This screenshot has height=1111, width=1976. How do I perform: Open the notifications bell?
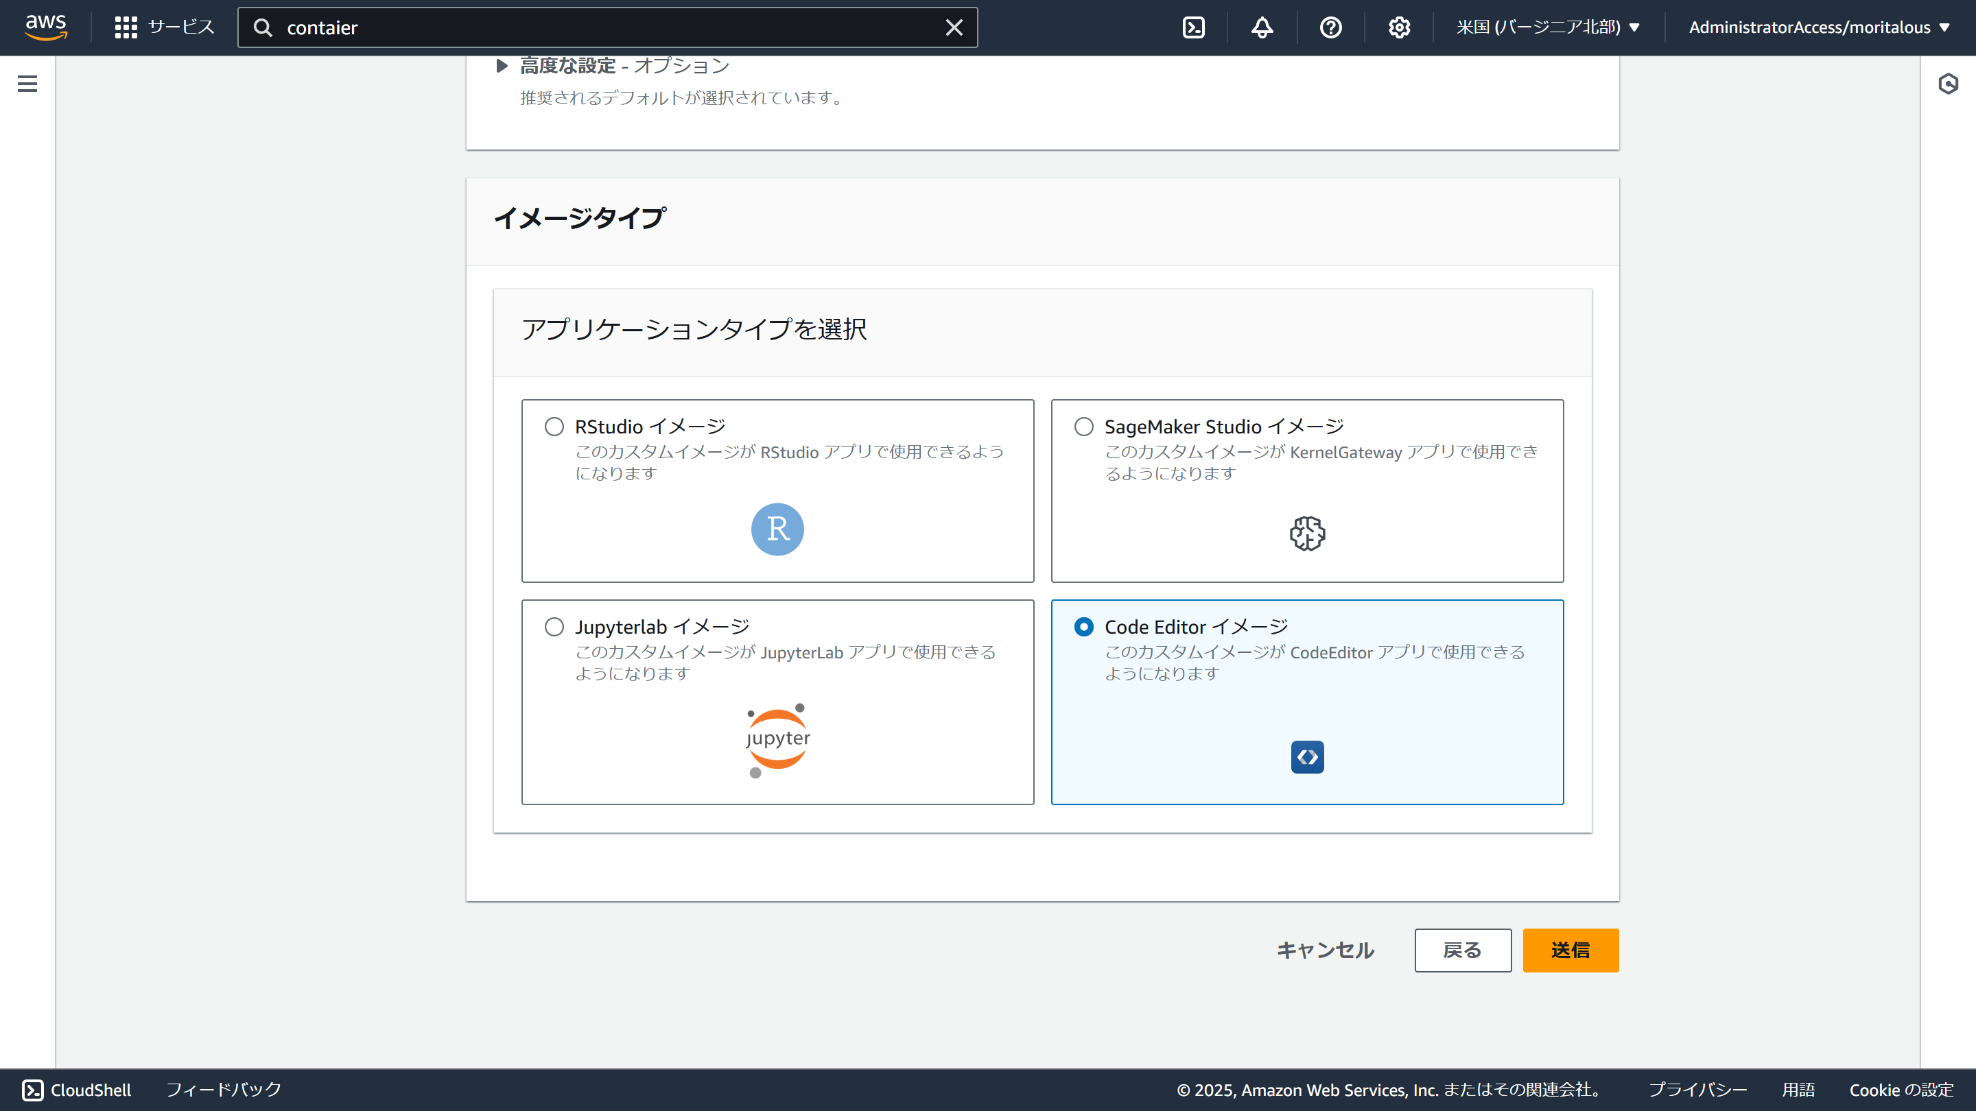click(1262, 27)
